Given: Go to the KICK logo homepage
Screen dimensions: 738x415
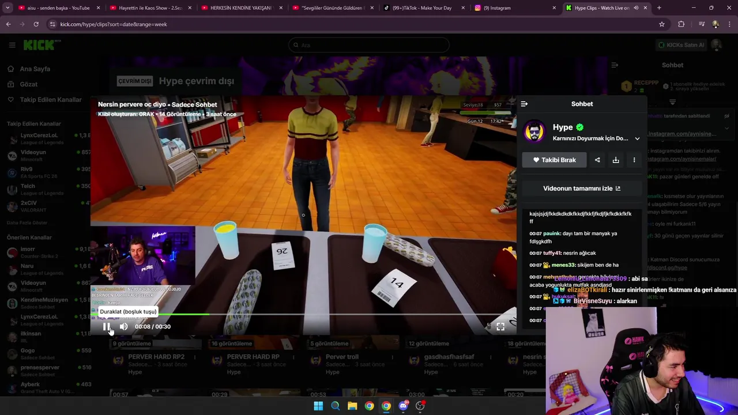Looking at the screenshot, I should pos(42,45).
